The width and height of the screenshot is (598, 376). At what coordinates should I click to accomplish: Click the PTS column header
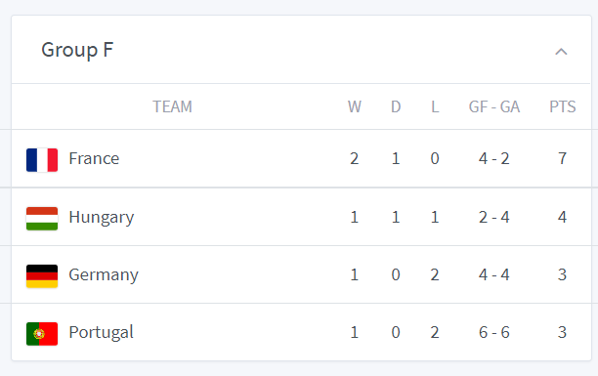[x=563, y=106]
